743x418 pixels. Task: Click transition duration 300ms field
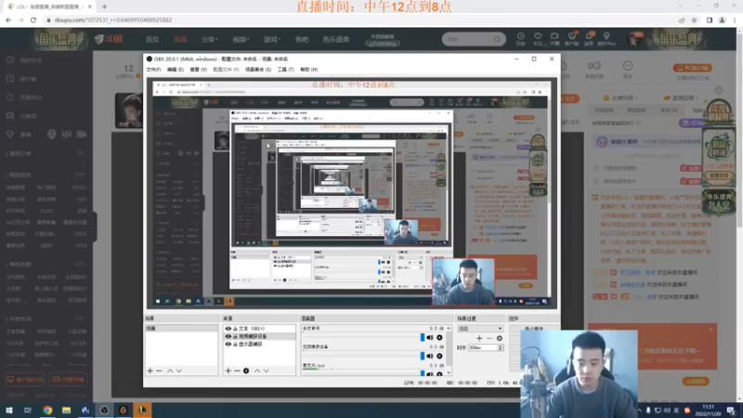(482, 347)
